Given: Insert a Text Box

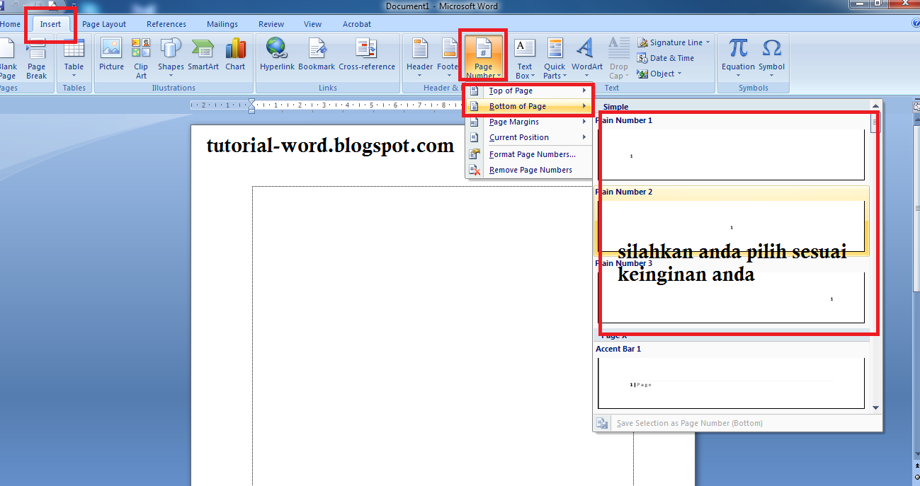Looking at the screenshot, I should pyautogui.click(x=524, y=59).
